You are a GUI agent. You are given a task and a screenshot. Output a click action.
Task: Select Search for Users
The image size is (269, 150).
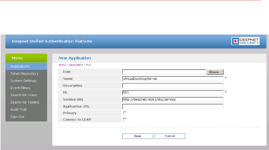[x=26, y=95]
